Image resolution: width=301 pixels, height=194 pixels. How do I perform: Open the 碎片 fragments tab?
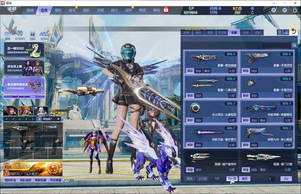115,10
